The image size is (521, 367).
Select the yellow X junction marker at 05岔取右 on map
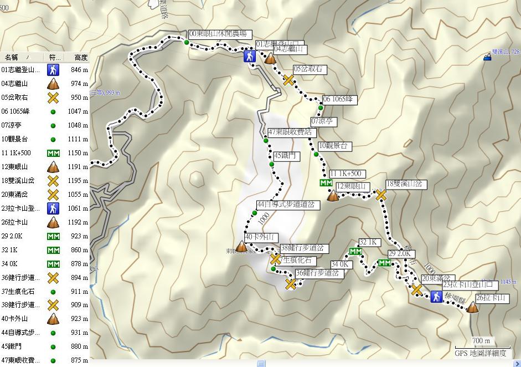pos(288,80)
